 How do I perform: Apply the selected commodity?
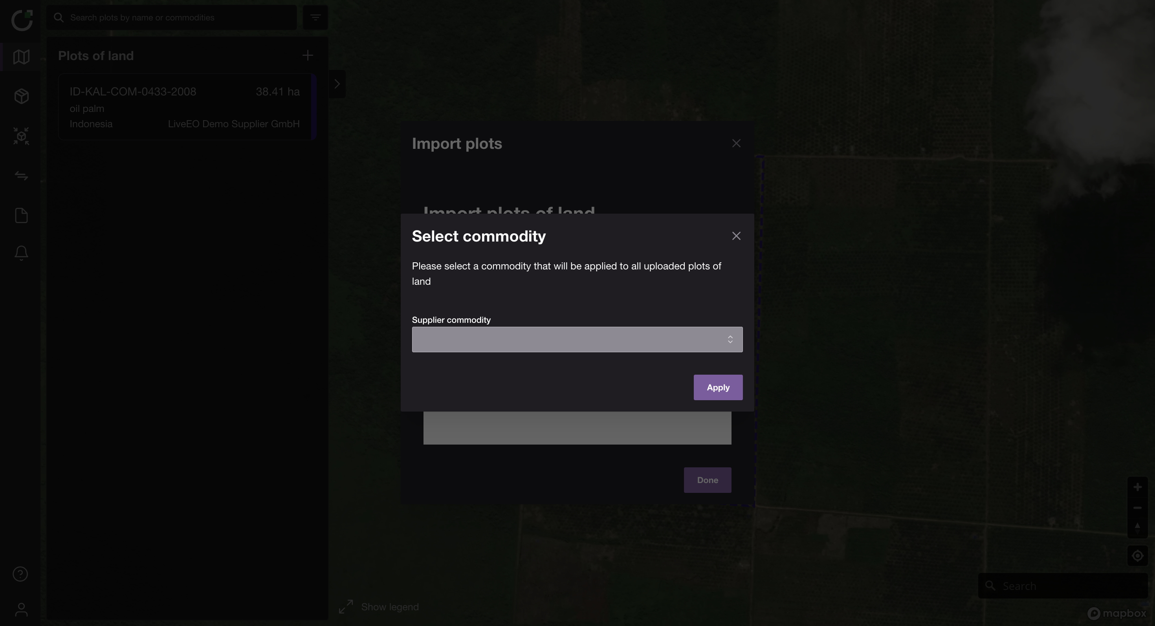[718, 387]
